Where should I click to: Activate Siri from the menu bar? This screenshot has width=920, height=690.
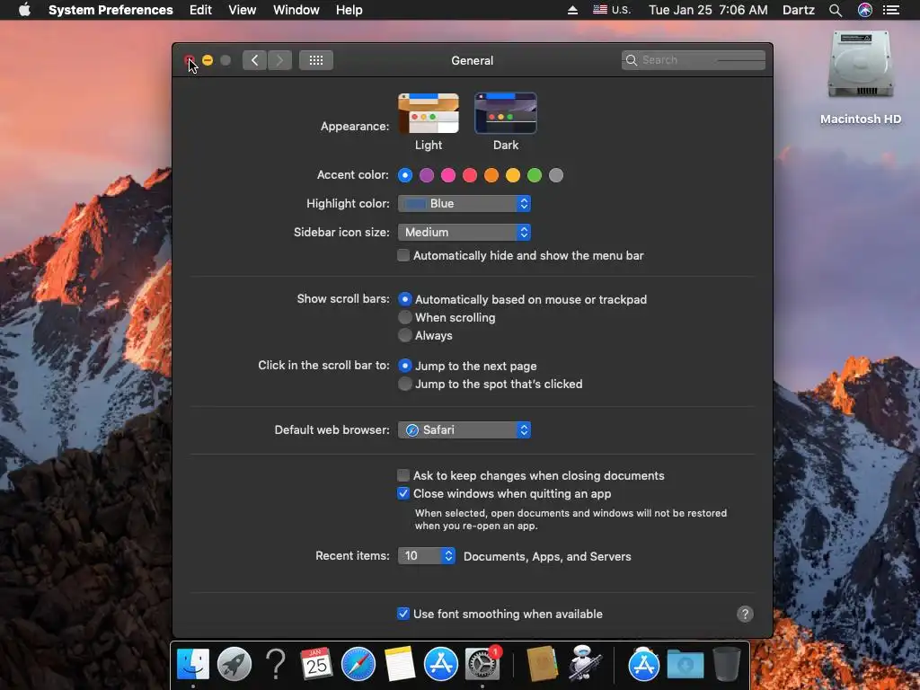[865, 10]
